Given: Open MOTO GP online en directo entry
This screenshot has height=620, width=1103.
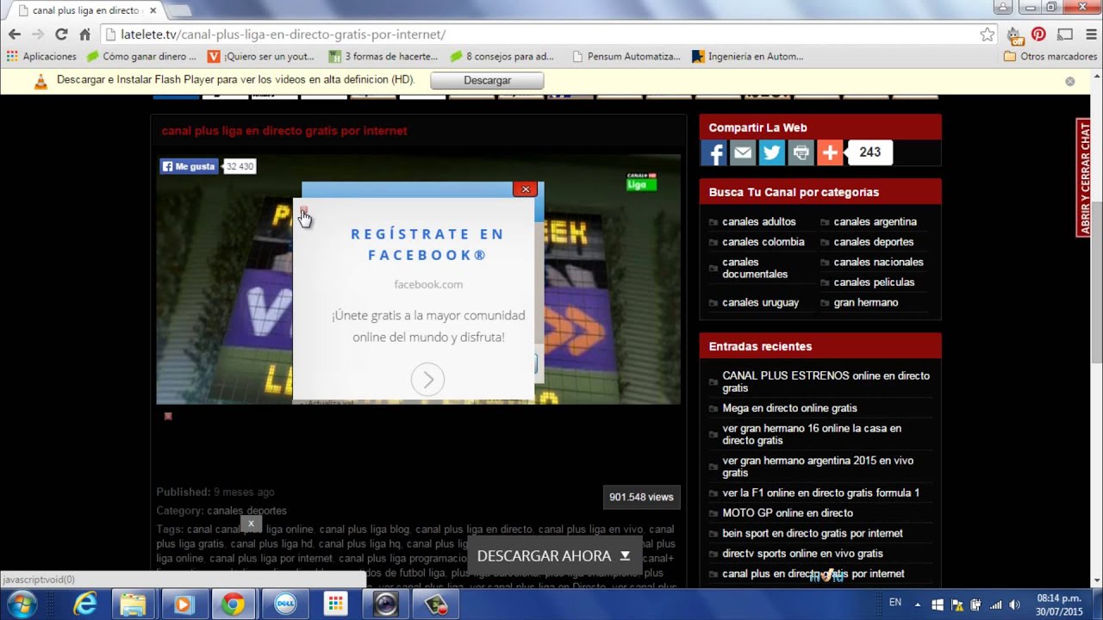Looking at the screenshot, I should [788, 513].
